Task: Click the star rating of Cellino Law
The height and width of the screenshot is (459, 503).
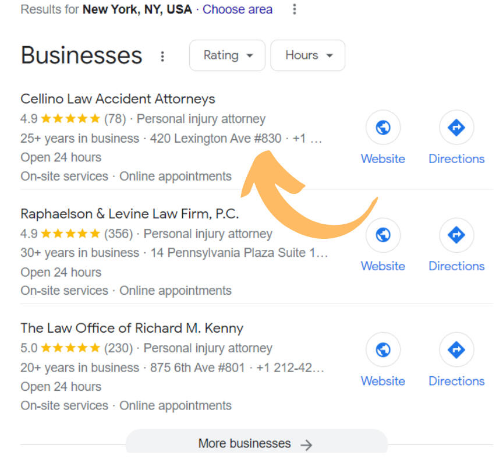Action: (x=70, y=119)
